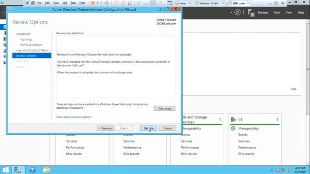
Task: Open VMware Tabs menu
Action: tap(73, 3)
